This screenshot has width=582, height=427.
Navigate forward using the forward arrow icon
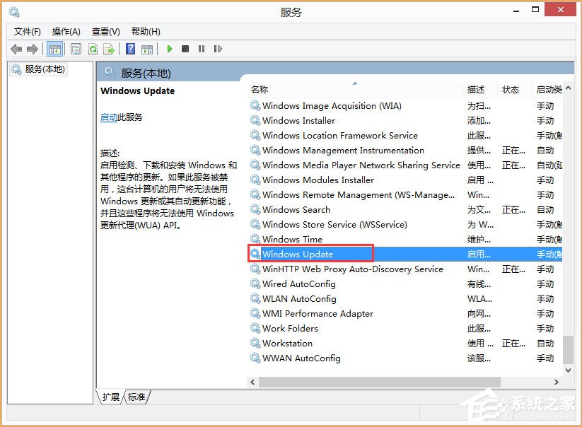pos(32,49)
